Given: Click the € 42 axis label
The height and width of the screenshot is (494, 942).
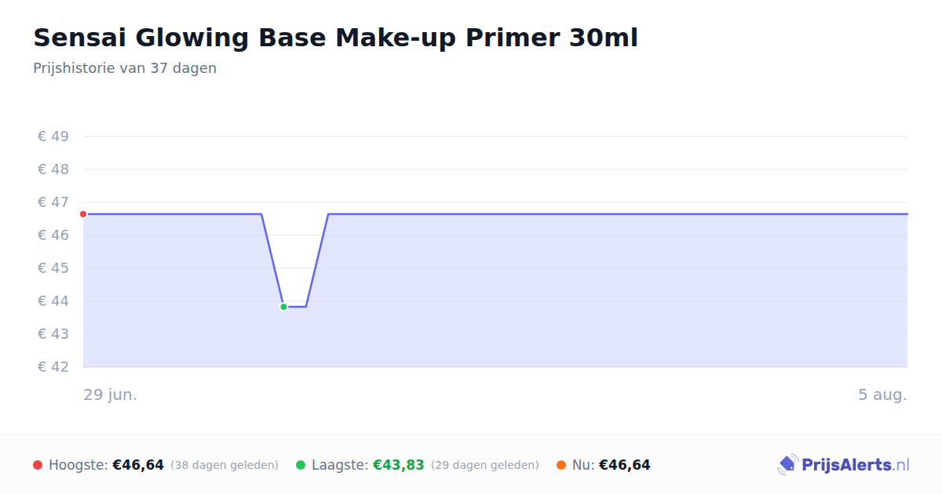Looking at the screenshot, I should coord(53,367).
